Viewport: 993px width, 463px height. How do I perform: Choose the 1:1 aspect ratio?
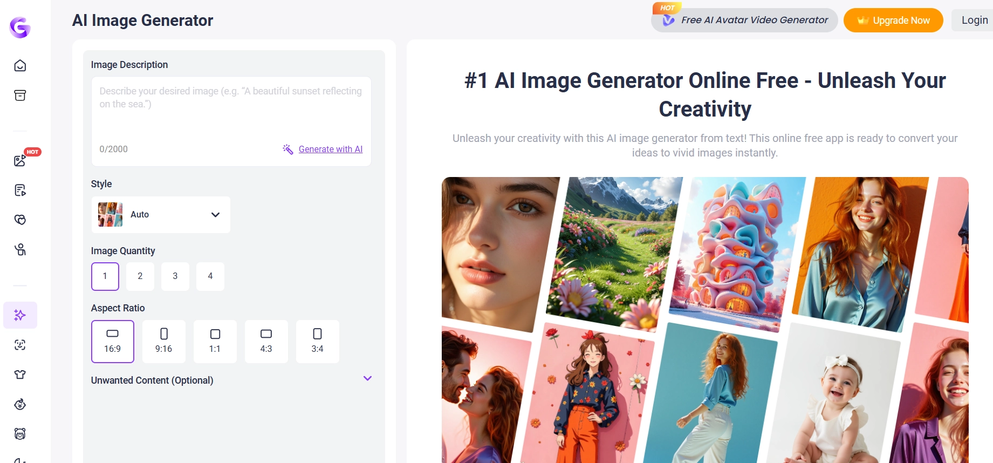click(215, 341)
